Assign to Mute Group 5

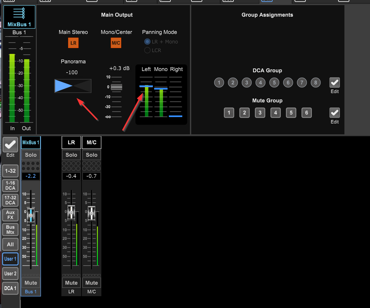291,113
